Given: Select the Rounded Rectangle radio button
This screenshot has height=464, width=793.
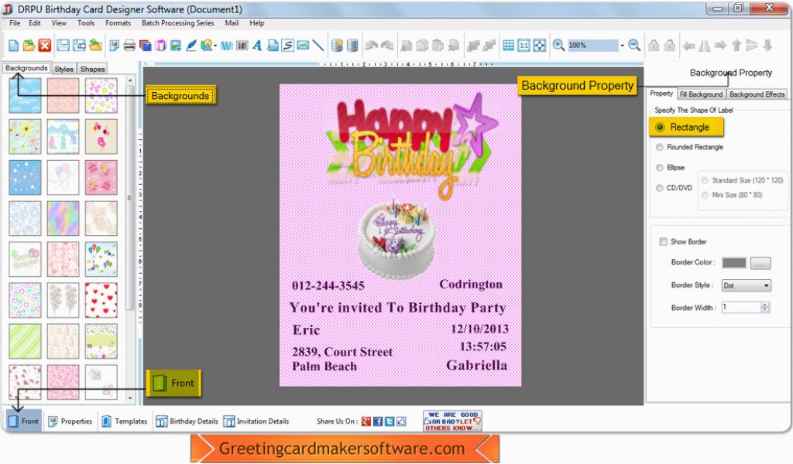Looking at the screenshot, I should click(660, 148).
